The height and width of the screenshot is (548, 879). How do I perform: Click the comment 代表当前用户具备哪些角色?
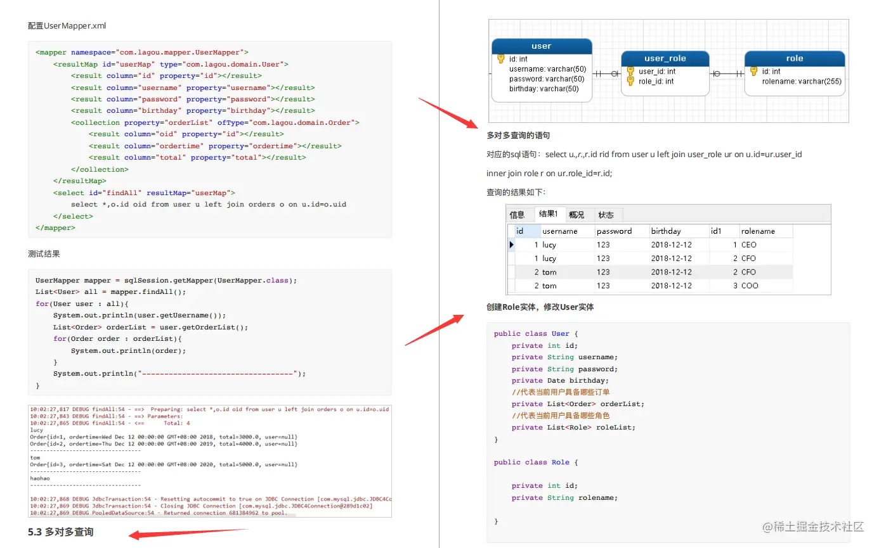tap(561, 416)
